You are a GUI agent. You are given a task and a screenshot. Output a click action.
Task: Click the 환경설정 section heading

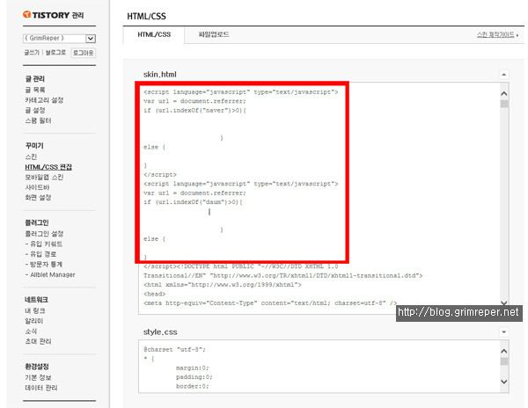[x=37, y=367]
